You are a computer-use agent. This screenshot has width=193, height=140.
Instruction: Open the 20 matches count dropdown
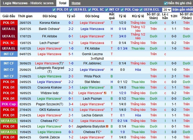(x=167, y=10)
